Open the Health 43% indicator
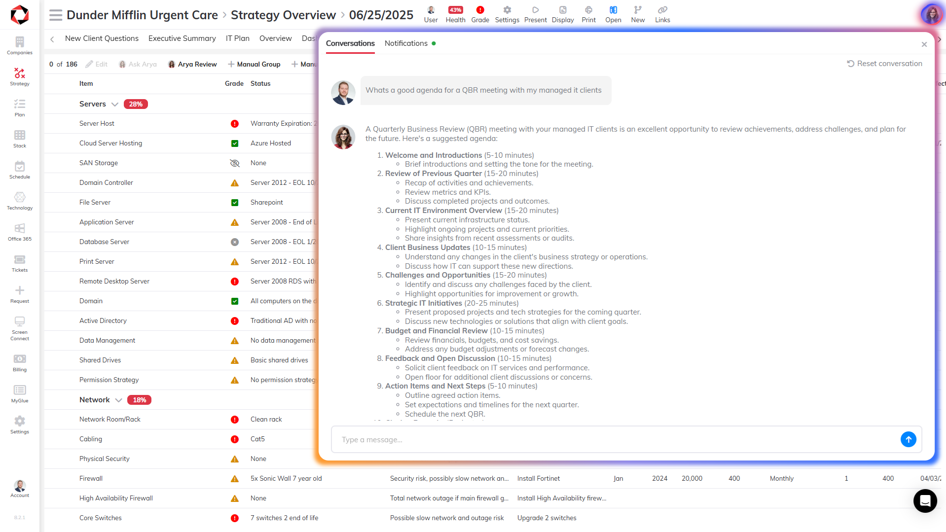Screen dimensions: 946x532 (455, 14)
